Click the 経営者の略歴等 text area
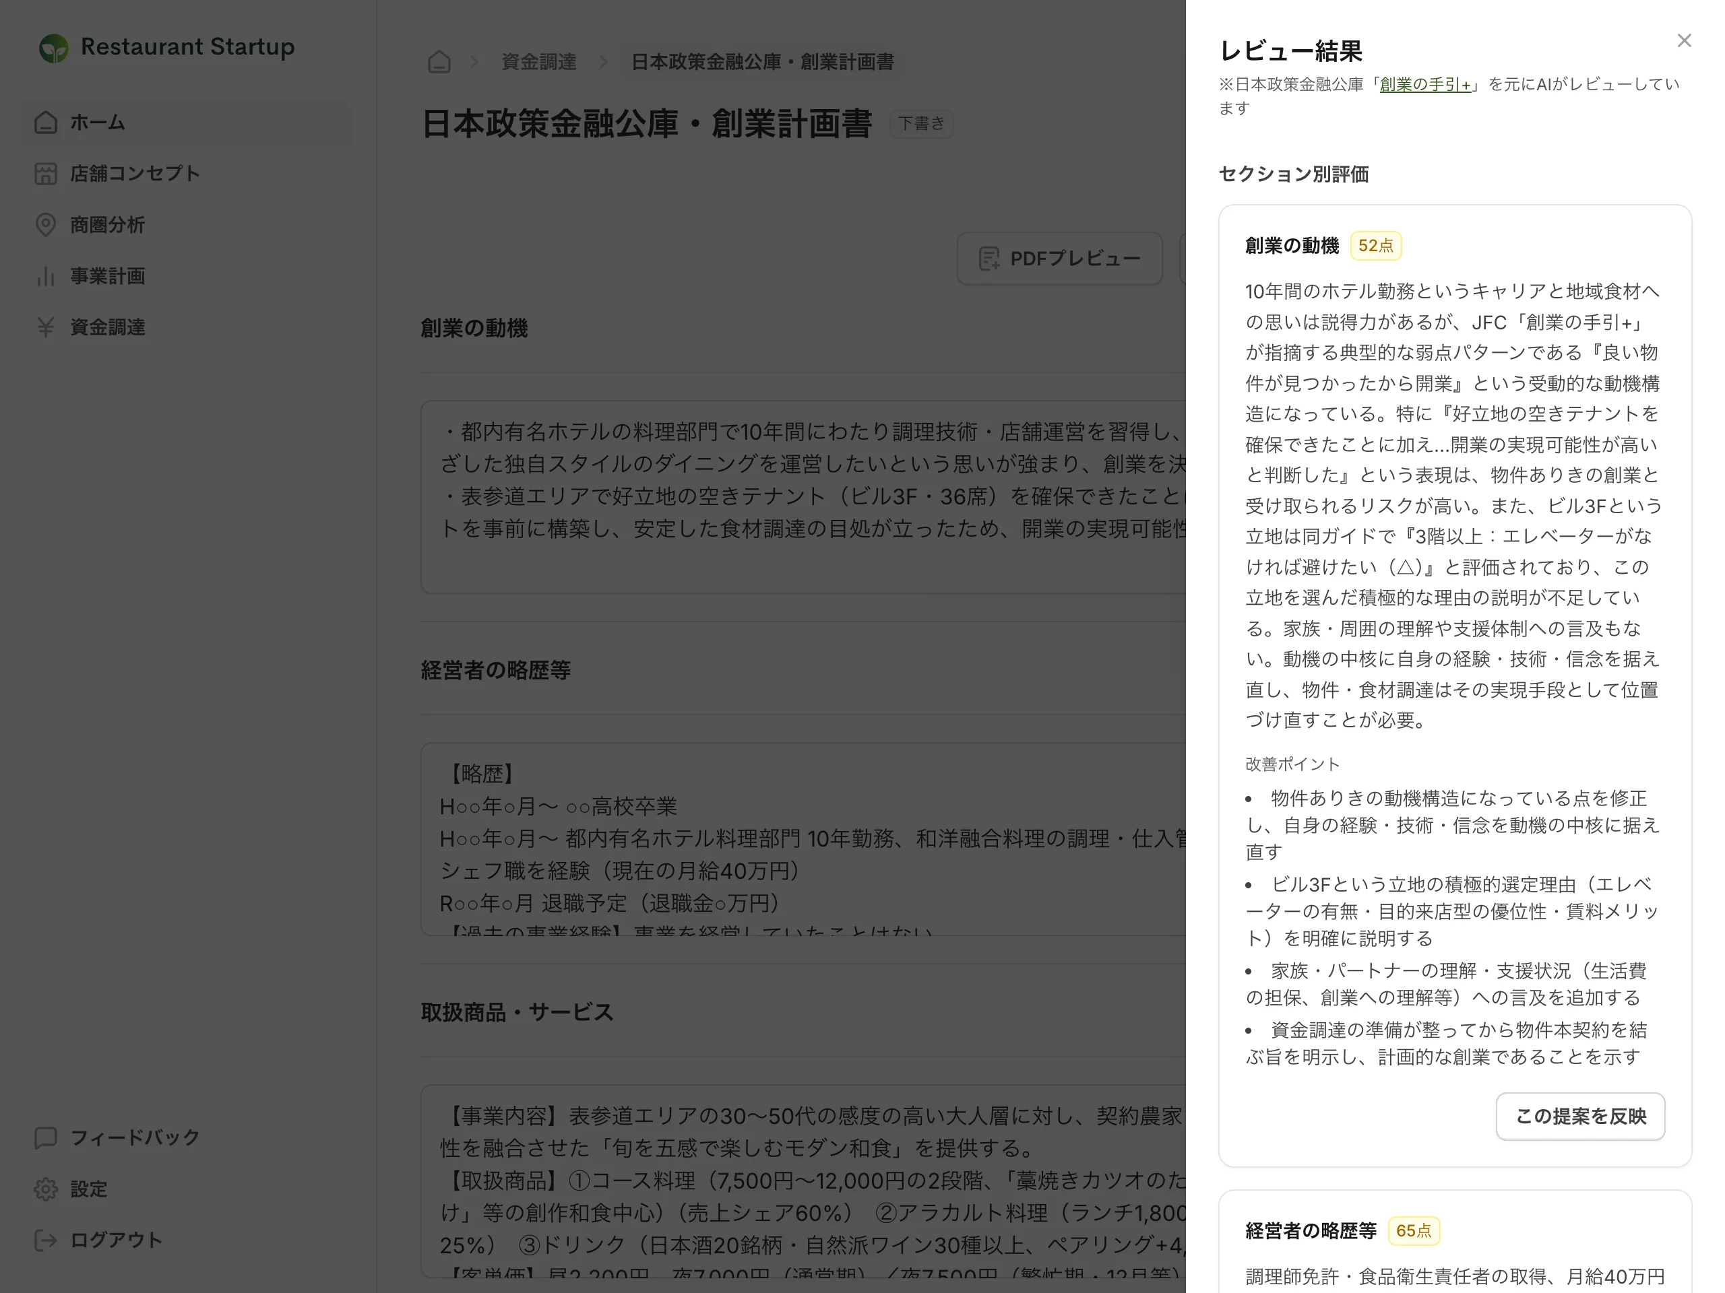Image resolution: width=1725 pixels, height=1293 pixels. (803, 839)
